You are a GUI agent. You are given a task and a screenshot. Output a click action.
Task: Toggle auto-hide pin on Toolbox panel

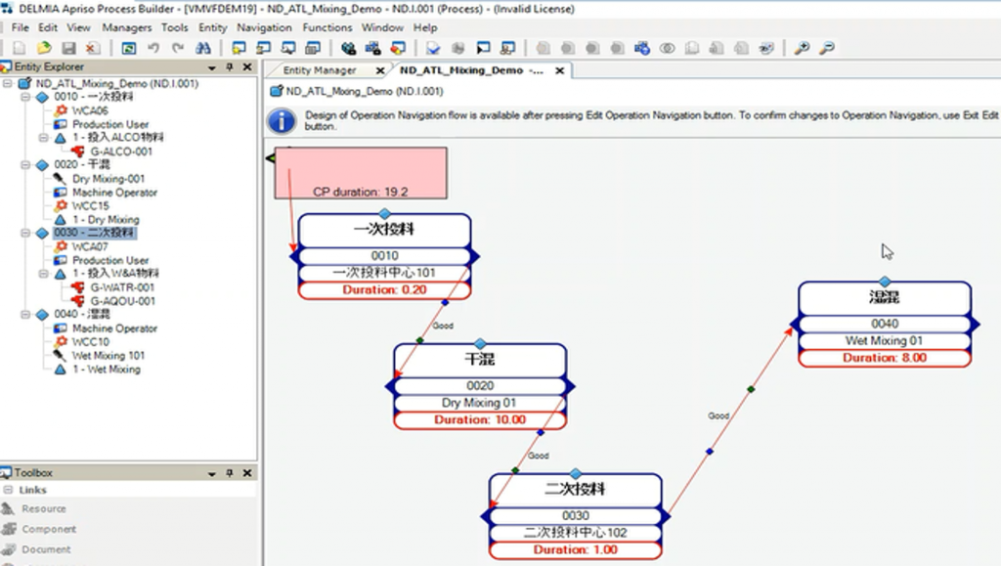230,473
